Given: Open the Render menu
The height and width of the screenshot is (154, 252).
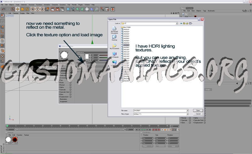Looking at the screenshot, I should [74, 5].
